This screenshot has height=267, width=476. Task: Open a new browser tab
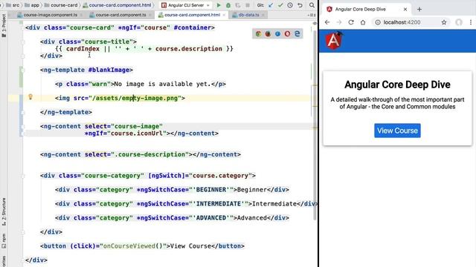(419, 10)
